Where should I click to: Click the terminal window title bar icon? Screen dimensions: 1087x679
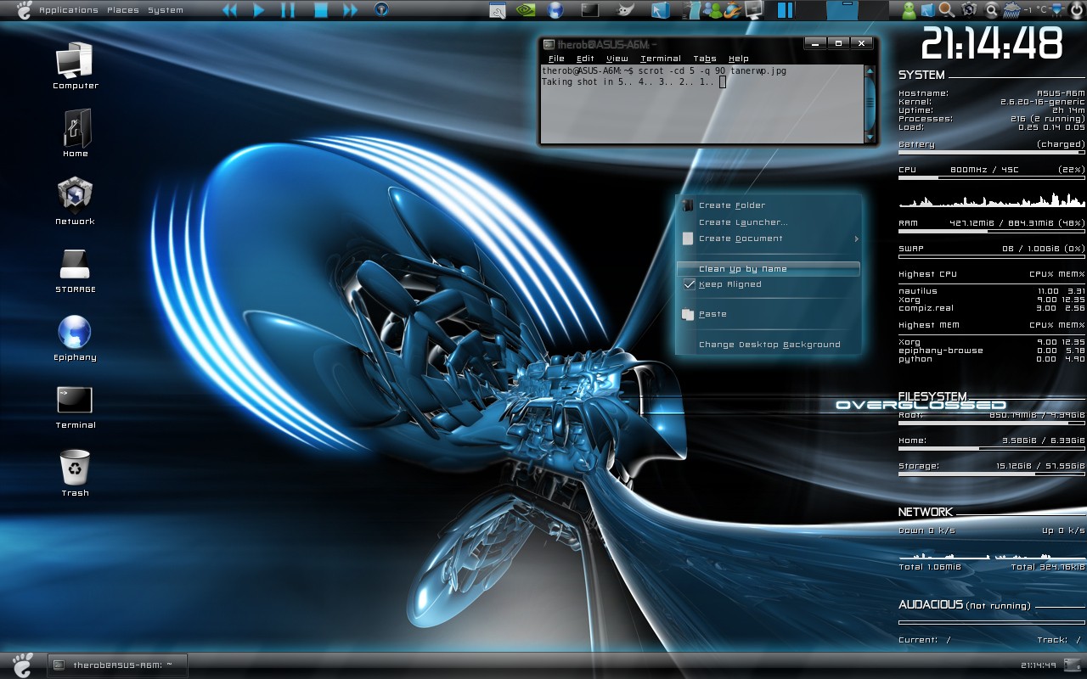[x=549, y=43]
